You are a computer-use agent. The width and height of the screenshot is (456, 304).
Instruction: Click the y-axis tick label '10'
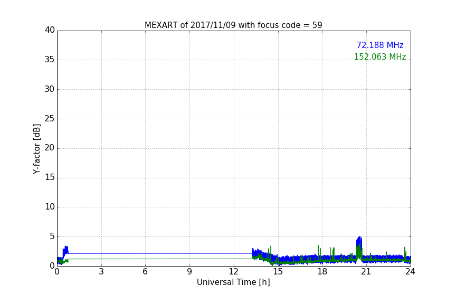click(50, 207)
